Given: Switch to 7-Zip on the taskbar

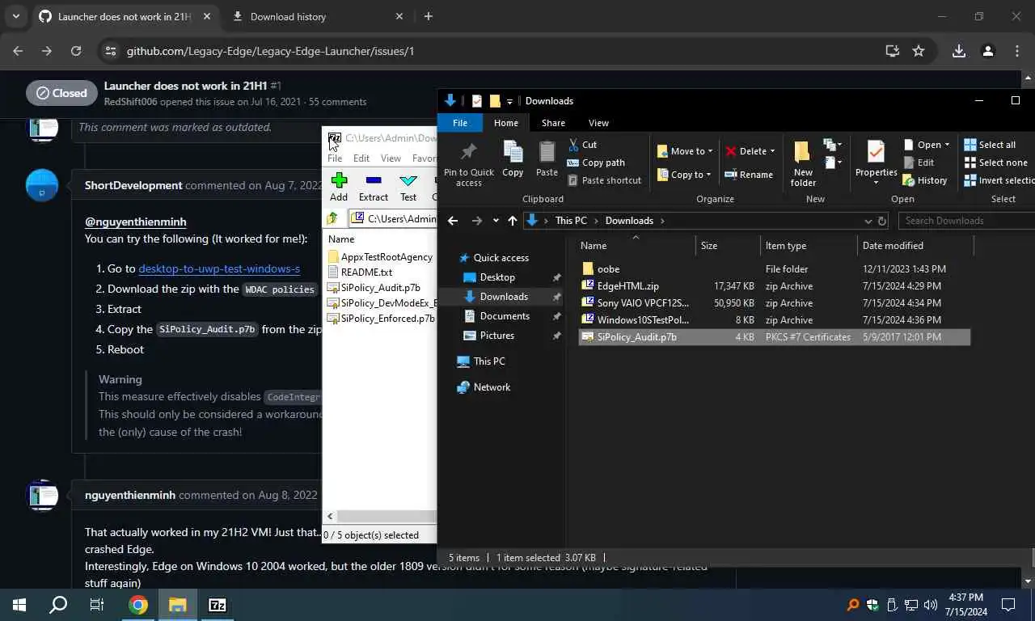Looking at the screenshot, I should click(x=218, y=605).
